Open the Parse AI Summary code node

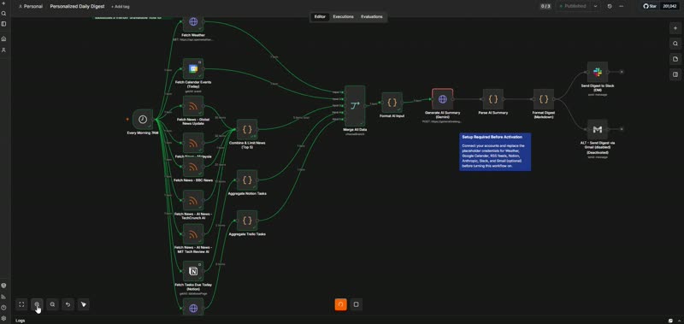493,99
